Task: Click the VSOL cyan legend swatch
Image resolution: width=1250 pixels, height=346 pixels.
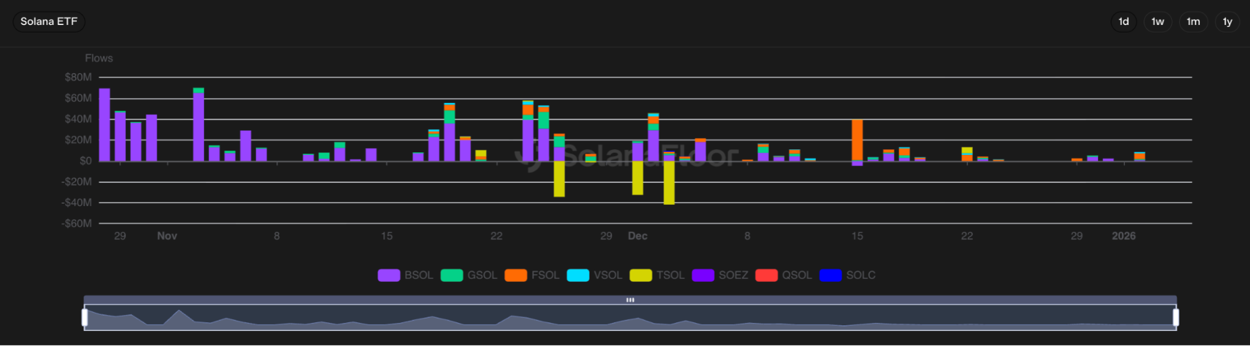Action: point(578,275)
